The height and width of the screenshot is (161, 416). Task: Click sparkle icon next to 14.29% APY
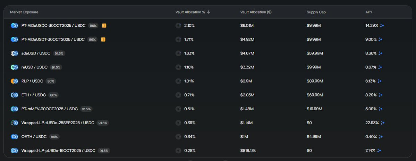[382, 25]
